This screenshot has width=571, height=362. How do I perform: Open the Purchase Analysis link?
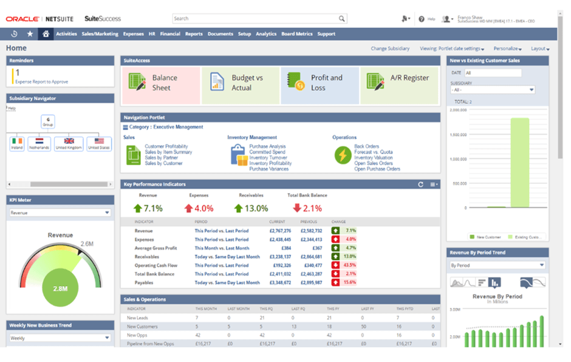(267, 146)
